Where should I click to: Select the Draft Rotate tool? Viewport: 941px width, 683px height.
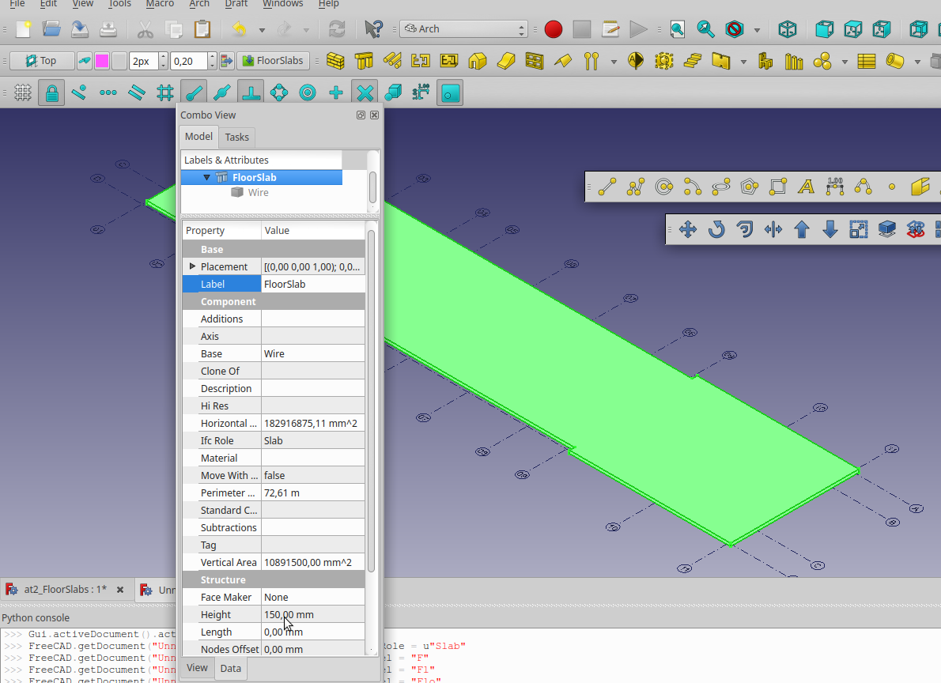pyautogui.click(x=716, y=229)
